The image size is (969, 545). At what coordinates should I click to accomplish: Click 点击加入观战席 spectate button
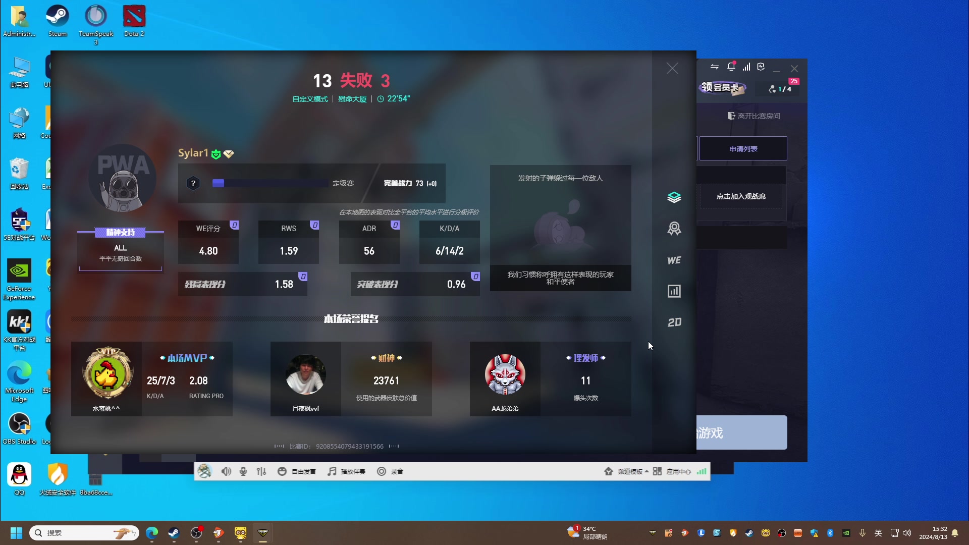coord(741,196)
